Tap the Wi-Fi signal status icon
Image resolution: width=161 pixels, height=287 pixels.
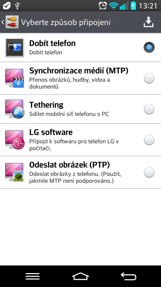(x=114, y=6)
